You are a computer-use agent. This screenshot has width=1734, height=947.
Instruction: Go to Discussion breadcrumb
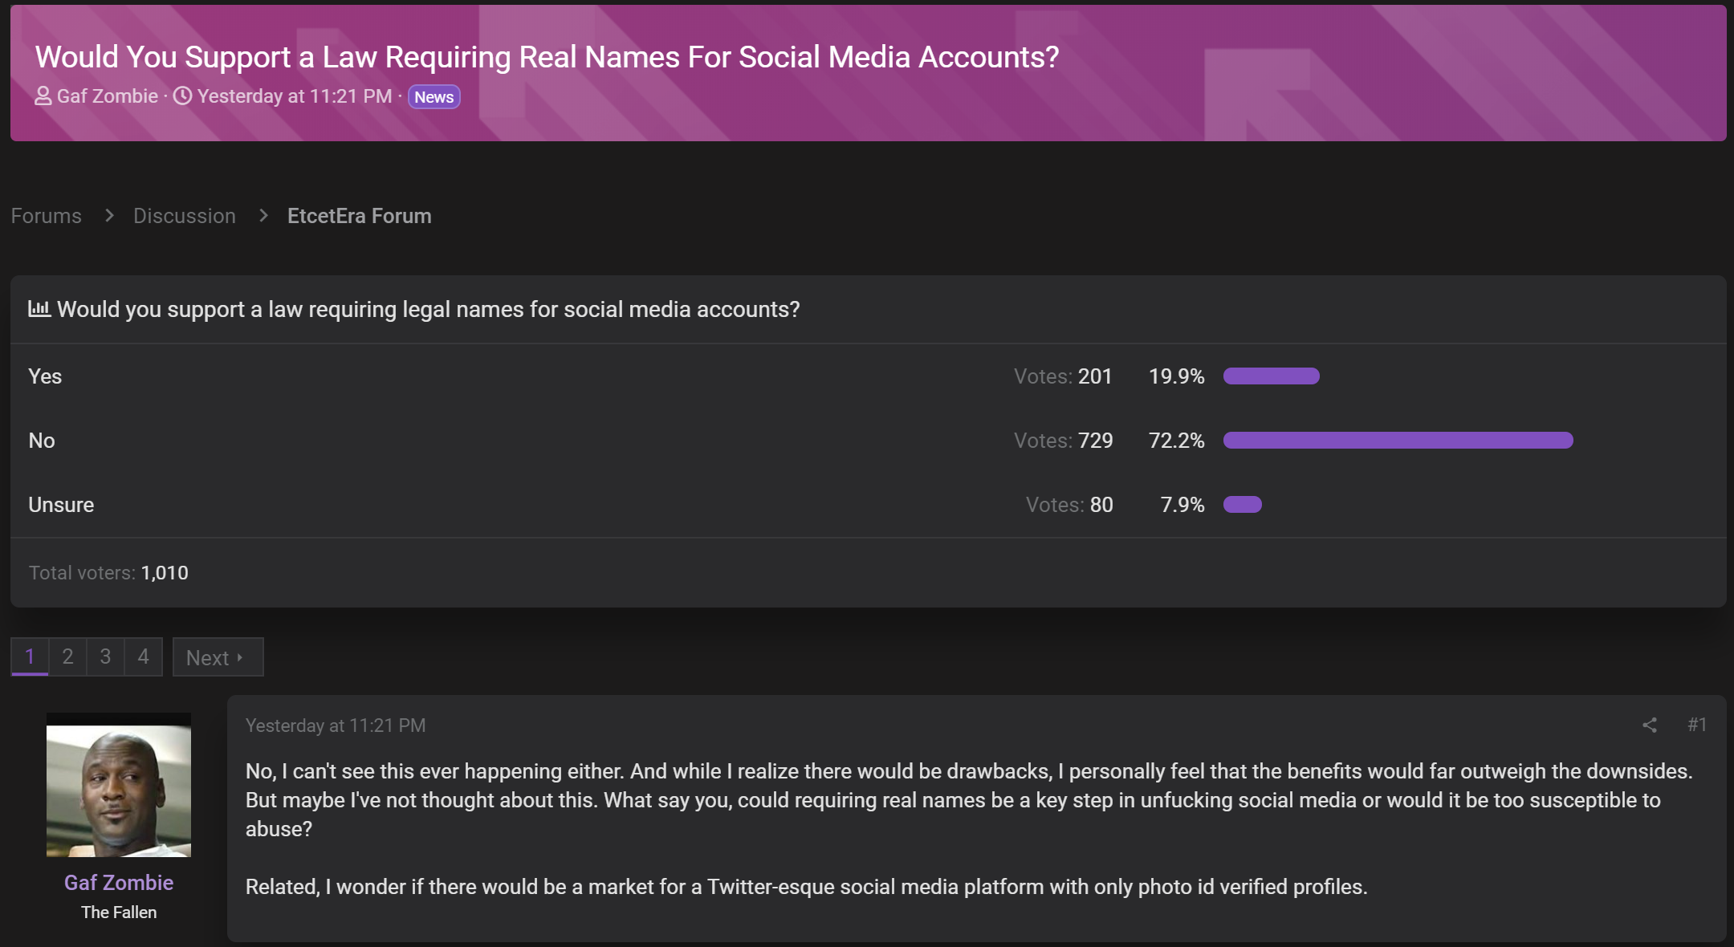(x=185, y=216)
